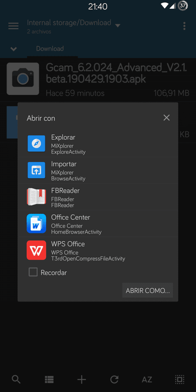Tap the plus icon to add new
This screenshot has width=196, height=392.
[81, 379]
